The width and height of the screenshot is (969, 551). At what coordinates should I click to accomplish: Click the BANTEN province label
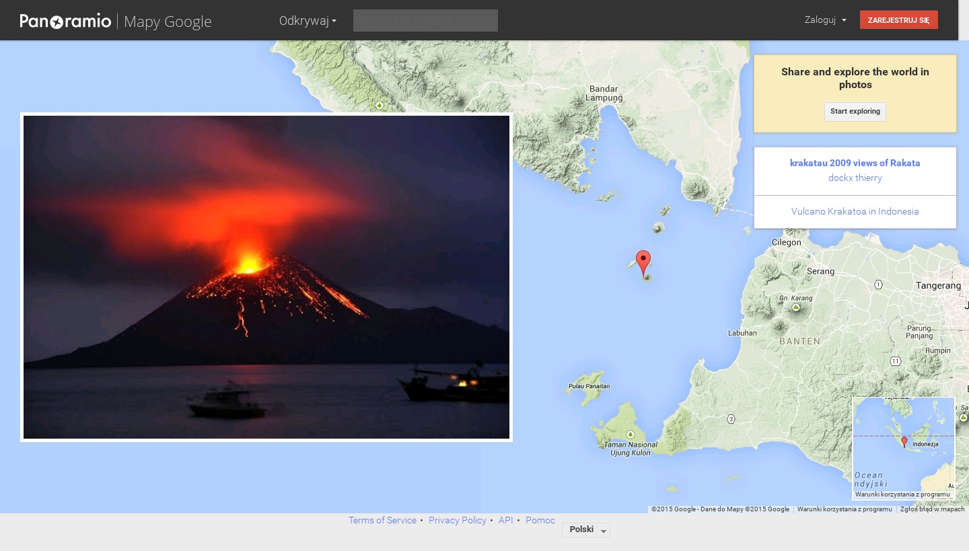pyautogui.click(x=800, y=341)
